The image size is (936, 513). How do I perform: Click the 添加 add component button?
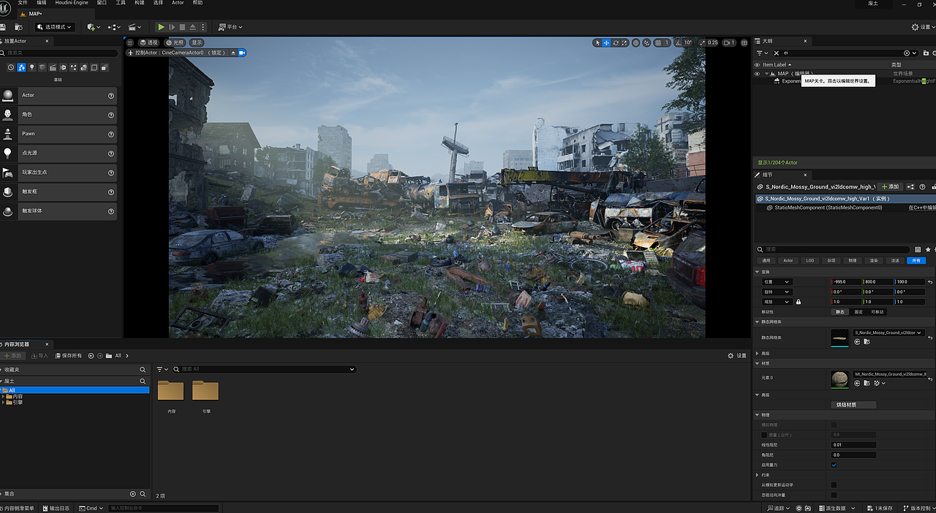pos(890,186)
